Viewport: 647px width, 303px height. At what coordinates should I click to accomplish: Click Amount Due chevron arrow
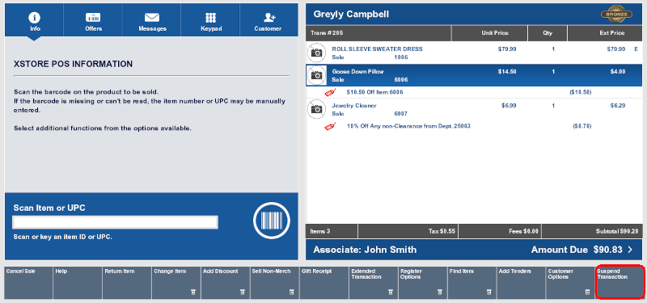[630, 250]
